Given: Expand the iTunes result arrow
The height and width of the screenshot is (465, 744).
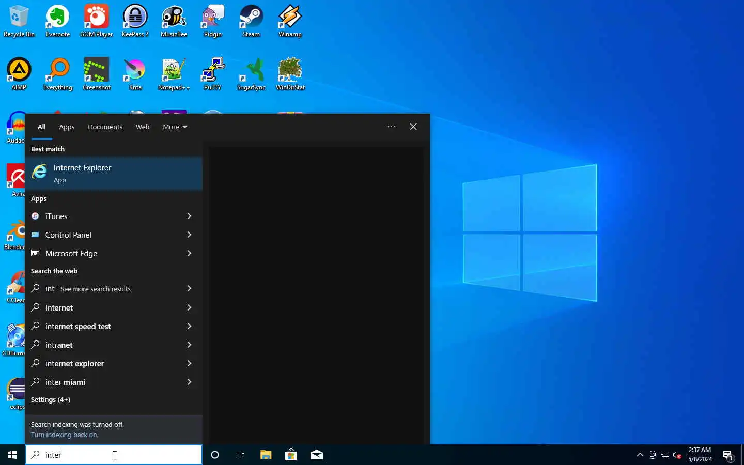Looking at the screenshot, I should tap(189, 216).
